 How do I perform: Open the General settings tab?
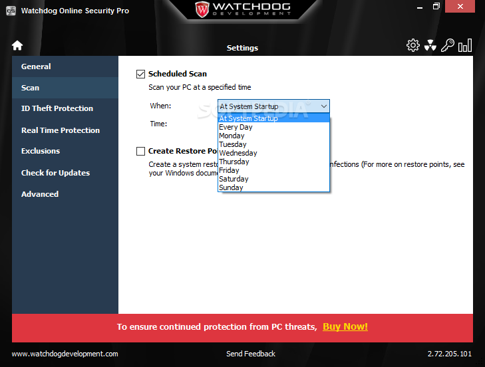click(x=65, y=66)
